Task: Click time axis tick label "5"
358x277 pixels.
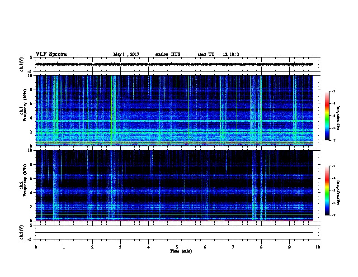Action: click(x=177, y=247)
